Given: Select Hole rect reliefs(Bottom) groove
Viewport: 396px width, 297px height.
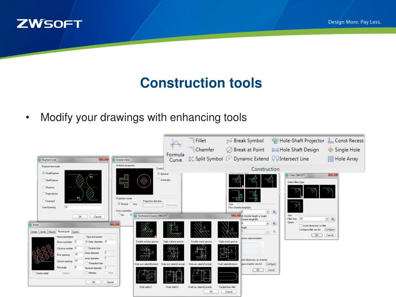Looking at the screenshot, I should click(x=146, y=253).
